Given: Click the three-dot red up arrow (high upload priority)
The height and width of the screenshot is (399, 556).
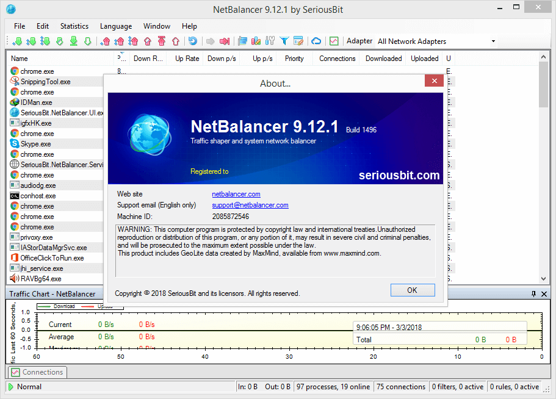Looking at the screenshot, I should [133, 41].
